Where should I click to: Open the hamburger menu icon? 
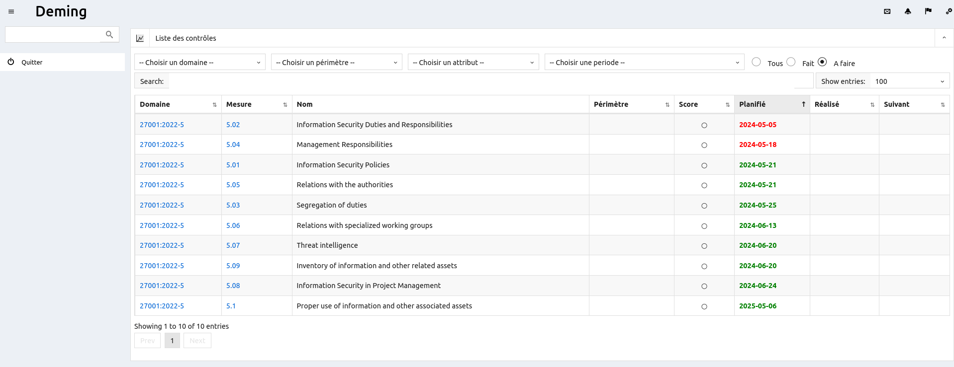tap(11, 11)
